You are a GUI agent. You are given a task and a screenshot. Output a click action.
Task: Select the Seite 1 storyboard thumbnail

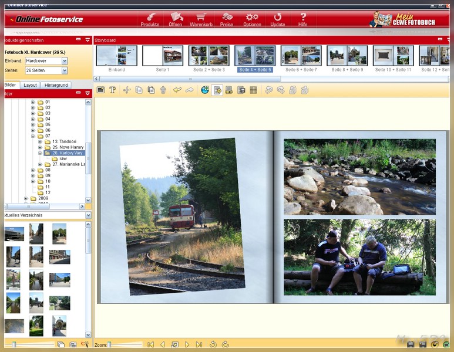163,56
